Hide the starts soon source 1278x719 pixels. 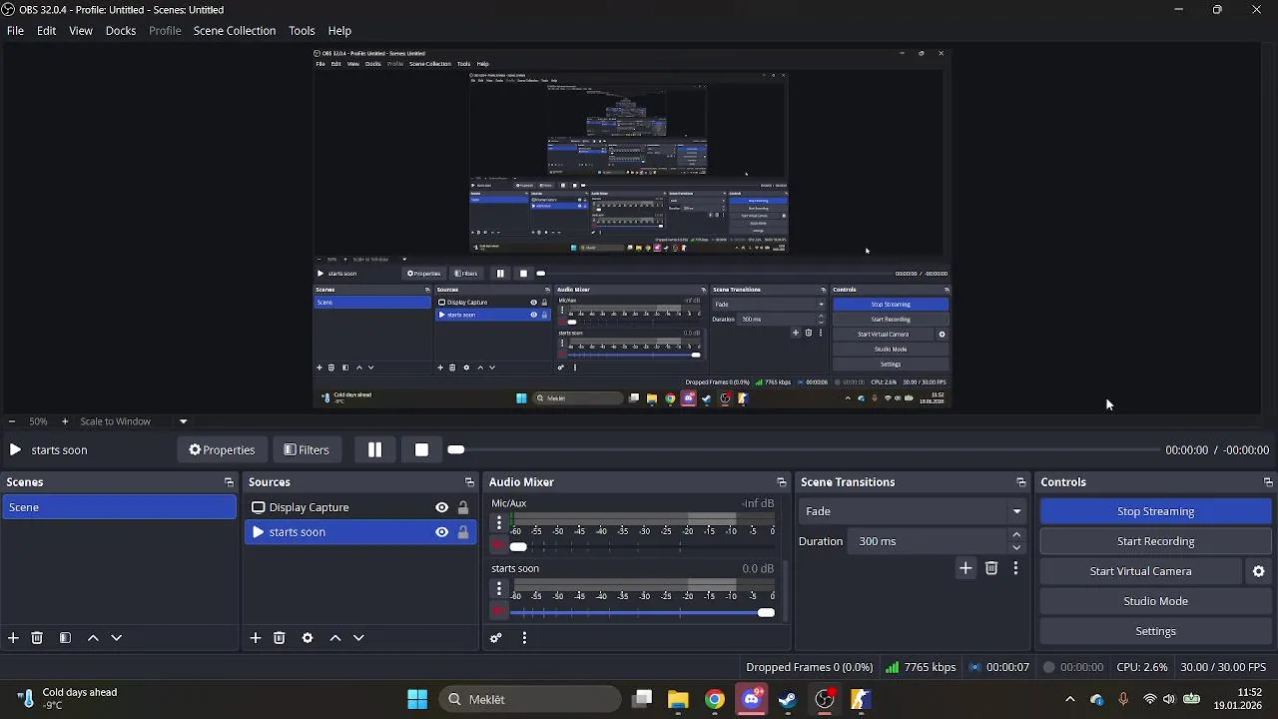pyautogui.click(x=441, y=532)
